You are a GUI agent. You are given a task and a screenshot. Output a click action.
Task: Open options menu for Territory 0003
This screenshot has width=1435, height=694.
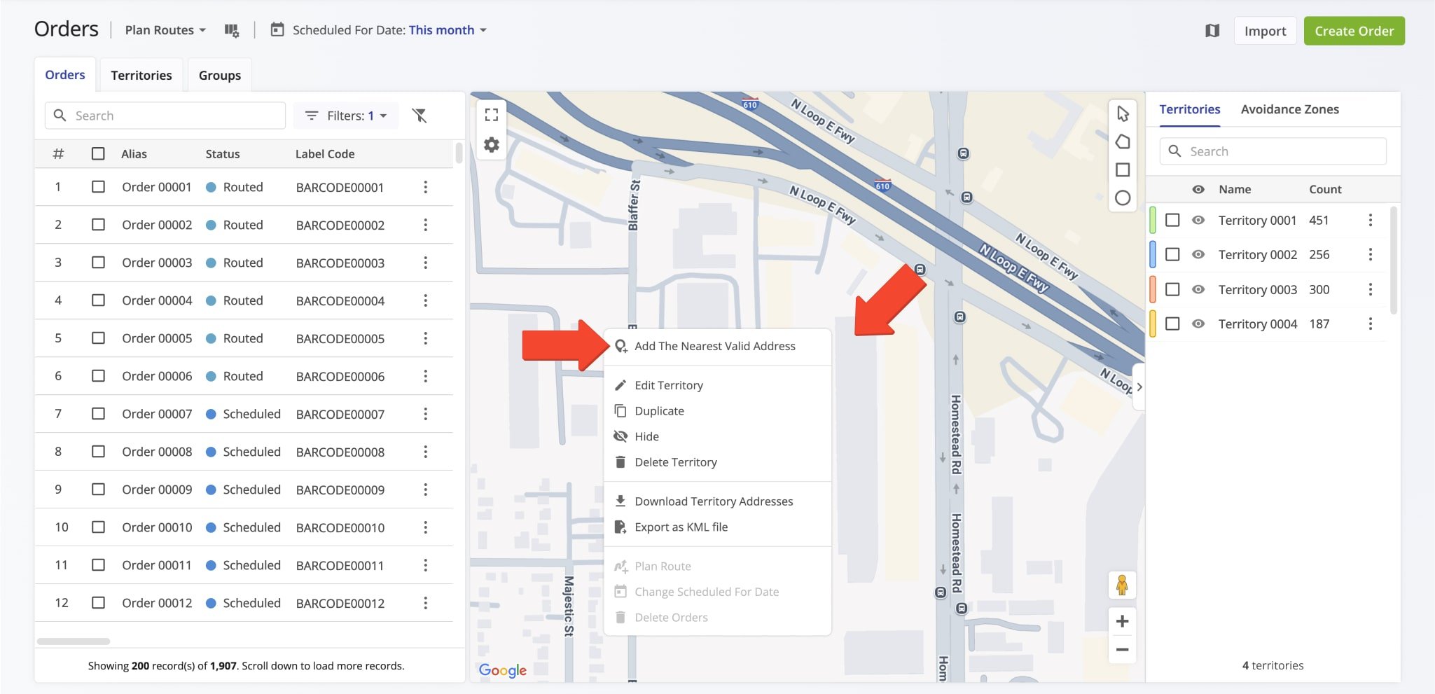(1371, 289)
